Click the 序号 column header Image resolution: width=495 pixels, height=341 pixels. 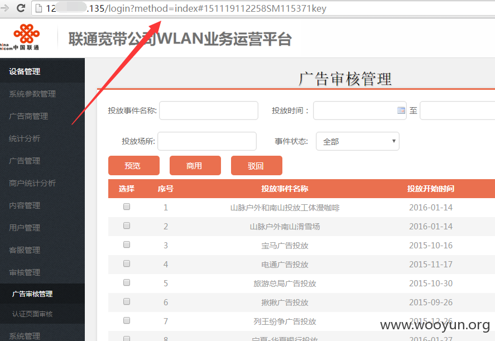click(x=166, y=189)
